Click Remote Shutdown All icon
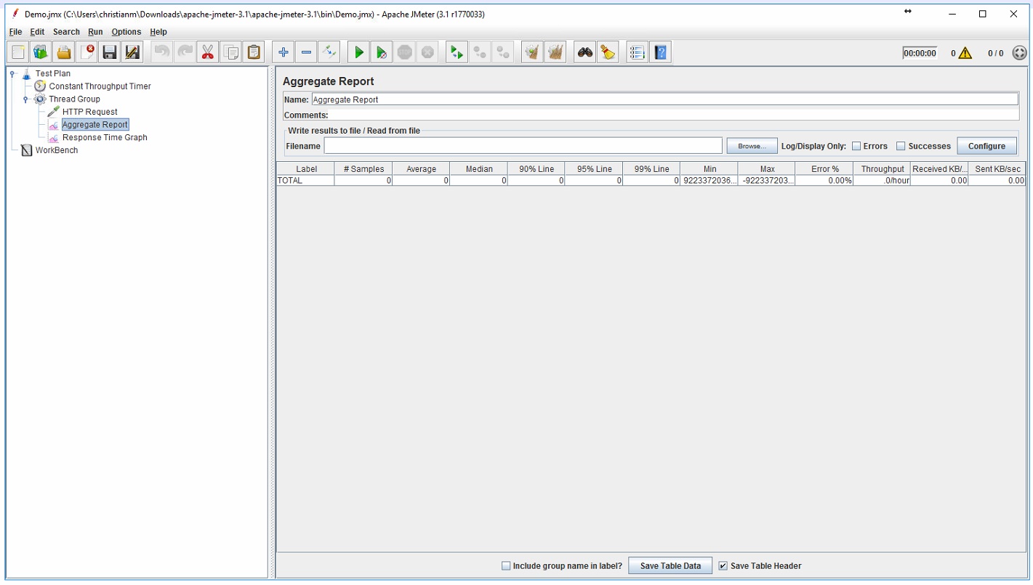Image resolution: width=1033 pixels, height=585 pixels. pos(502,52)
